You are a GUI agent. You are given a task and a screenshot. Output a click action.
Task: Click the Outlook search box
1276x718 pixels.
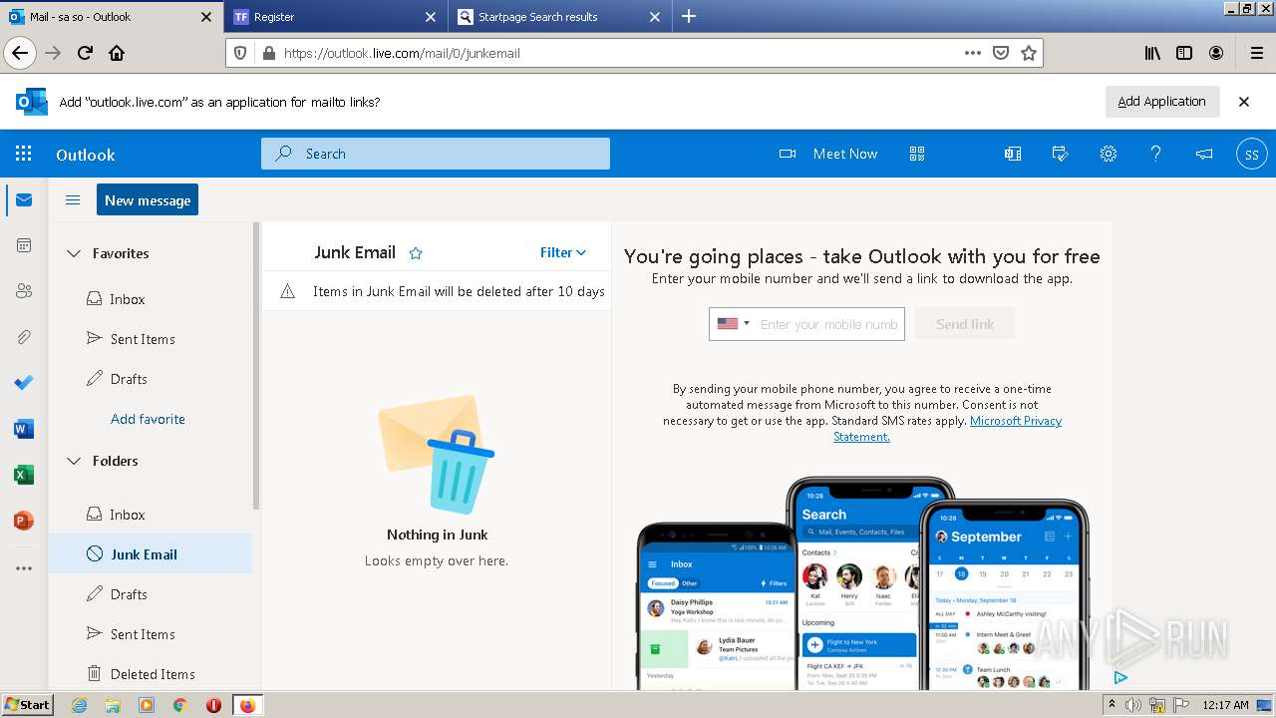tap(436, 154)
